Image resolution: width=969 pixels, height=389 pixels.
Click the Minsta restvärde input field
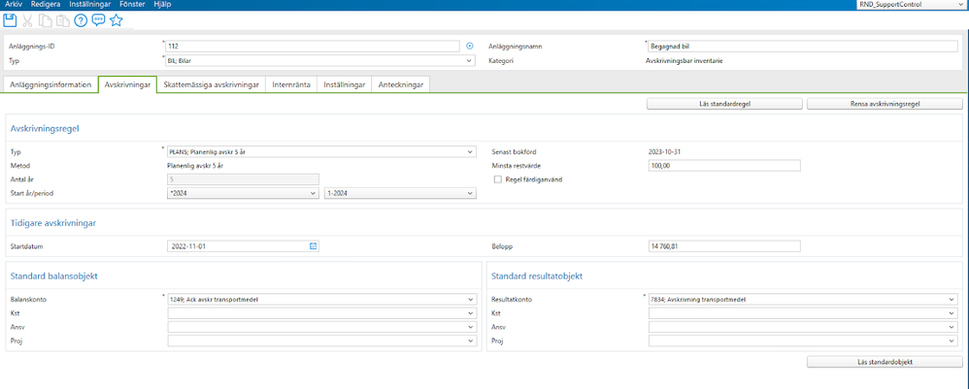coord(723,166)
